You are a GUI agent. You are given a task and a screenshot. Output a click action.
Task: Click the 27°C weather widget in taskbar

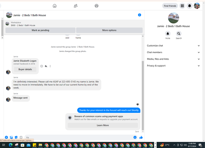coord(165,145)
